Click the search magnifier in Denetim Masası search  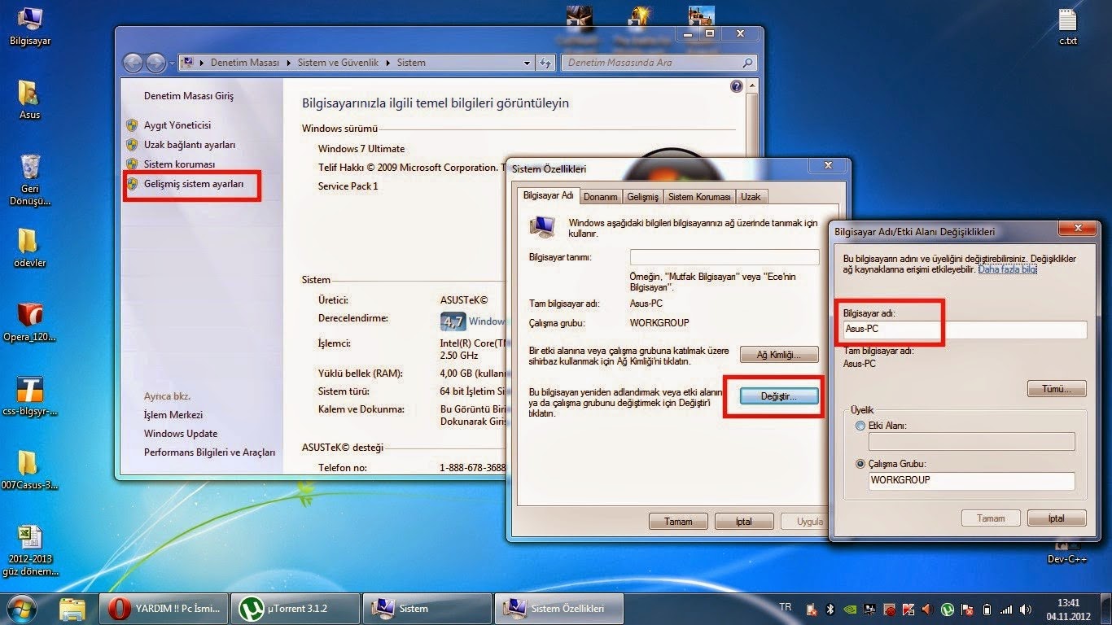click(x=746, y=63)
